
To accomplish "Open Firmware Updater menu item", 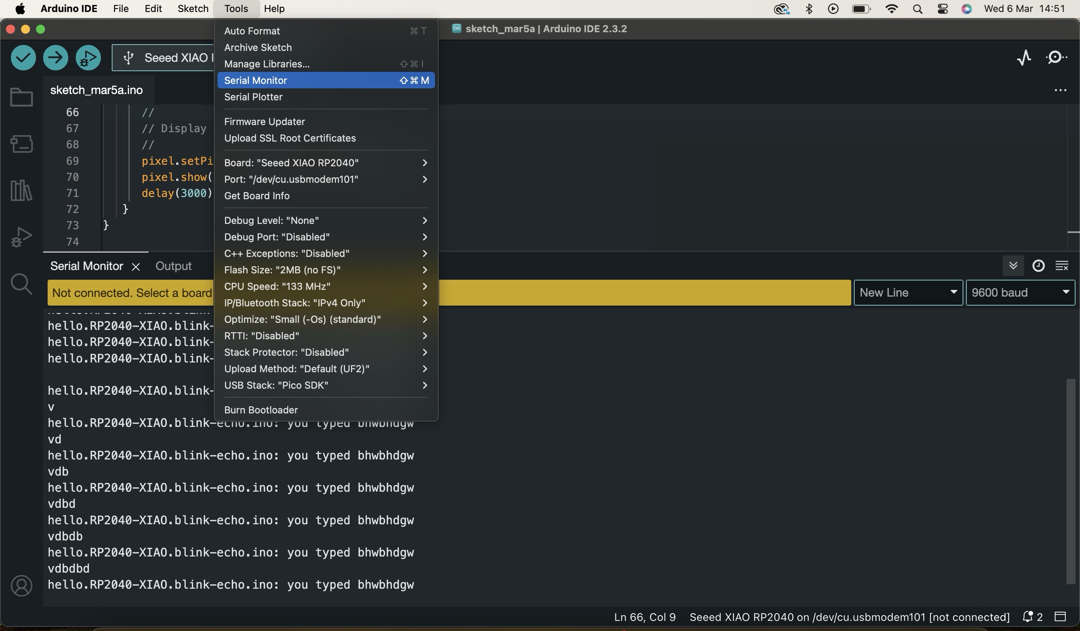I will (x=326, y=122).
